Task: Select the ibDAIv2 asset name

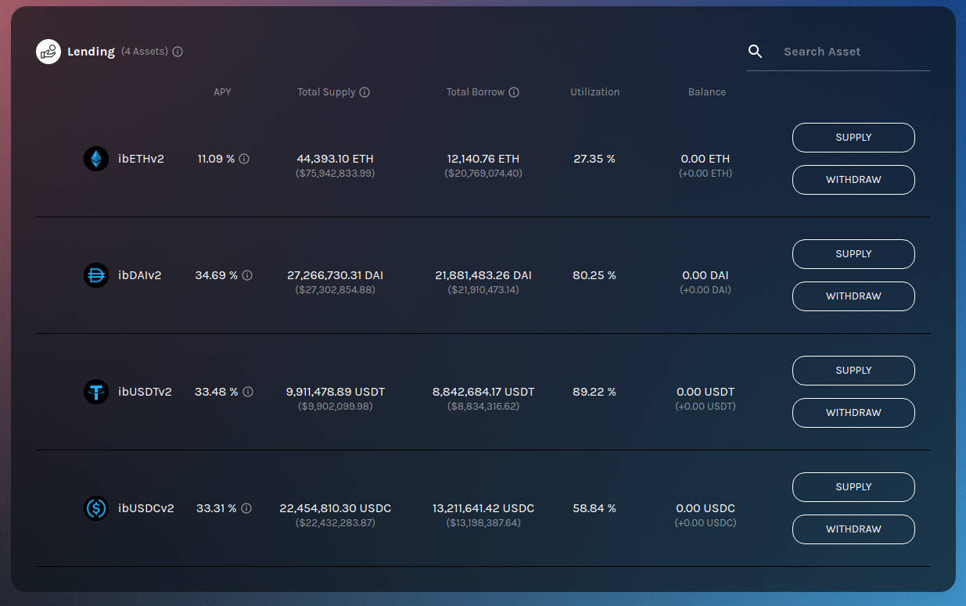Action: [140, 275]
